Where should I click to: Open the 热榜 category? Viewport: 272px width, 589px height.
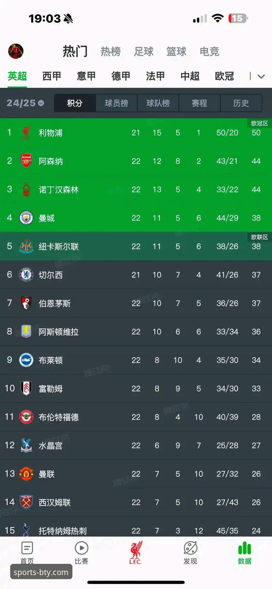111,52
